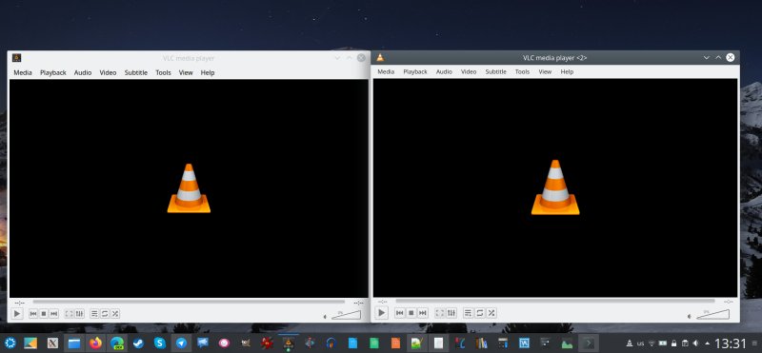
Task: Click Previous media in VLC media player <2>
Action: pyautogui.click(x=400, y=313)
